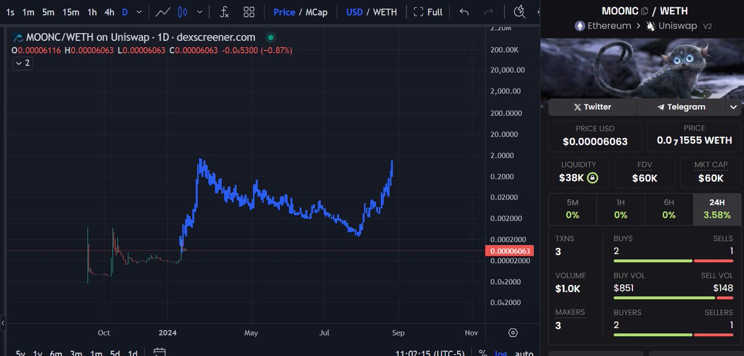Click the MOONC pair logo in chart title
Image resolution: width=744 pixels, height=356 pixels.
tap(19, 37)
